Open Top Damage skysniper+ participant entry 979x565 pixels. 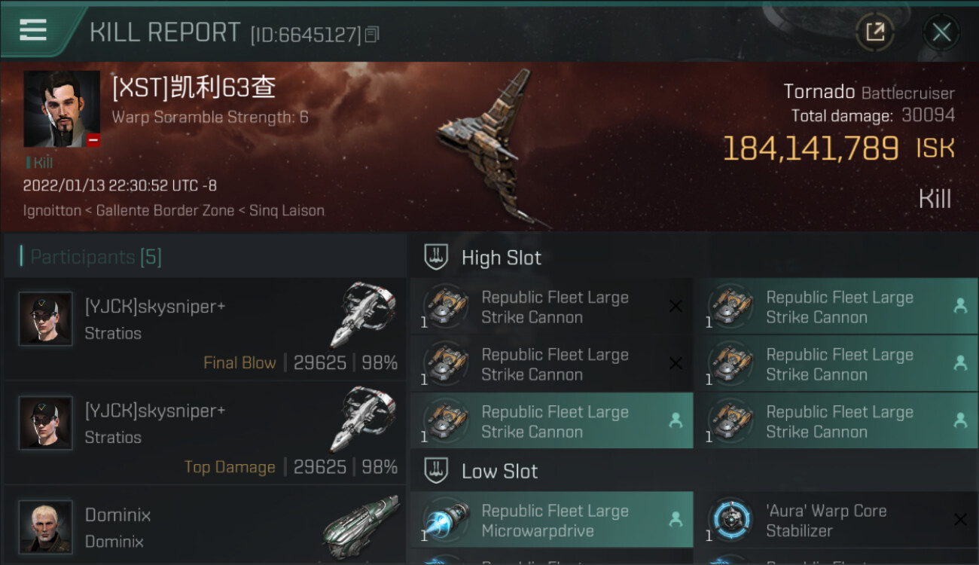(x=204, y=434)
